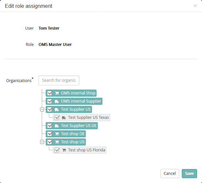Select the Test shop US Florida label
The width and height of the screenshot is (202, 183).
tap(87, 150)
